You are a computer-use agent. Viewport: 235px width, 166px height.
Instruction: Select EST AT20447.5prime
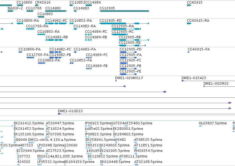(x=60, y=123)
